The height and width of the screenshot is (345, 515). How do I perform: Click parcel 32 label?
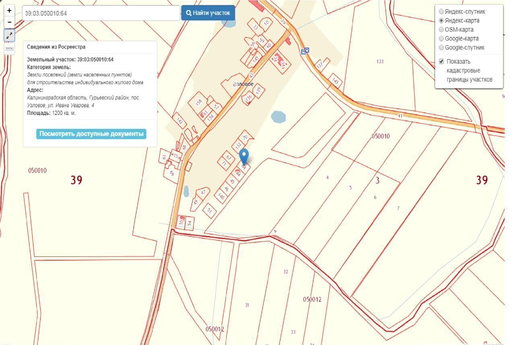pyautogui.click(x=286, y=272)
